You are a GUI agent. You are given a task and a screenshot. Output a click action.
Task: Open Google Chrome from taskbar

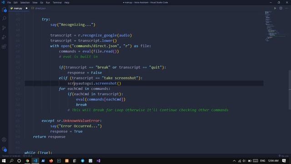(x=27, y=161)
